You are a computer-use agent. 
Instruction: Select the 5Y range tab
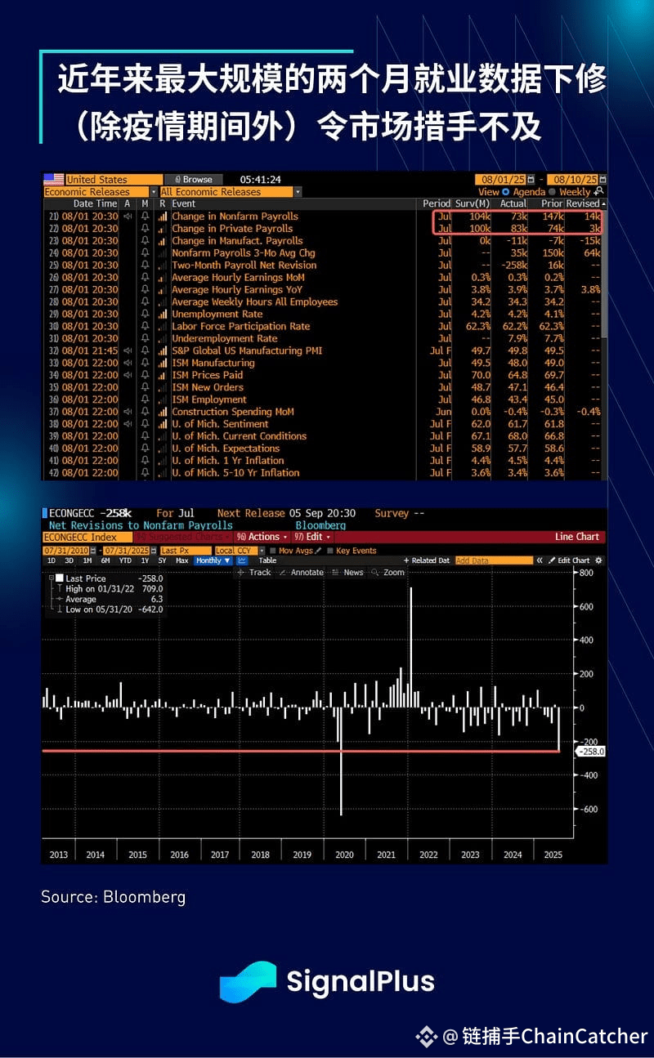pyautogui.click(x=163, y=560)
